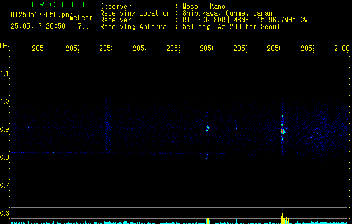Click the HROFFT title text
Screen dimensions: 352x224
[x=57, y=4]
